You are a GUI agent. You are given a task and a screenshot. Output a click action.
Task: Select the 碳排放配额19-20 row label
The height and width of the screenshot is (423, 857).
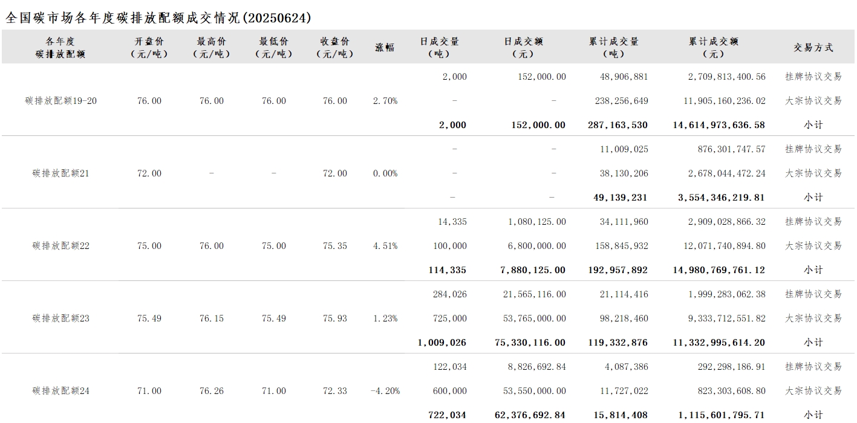[61, 101]
